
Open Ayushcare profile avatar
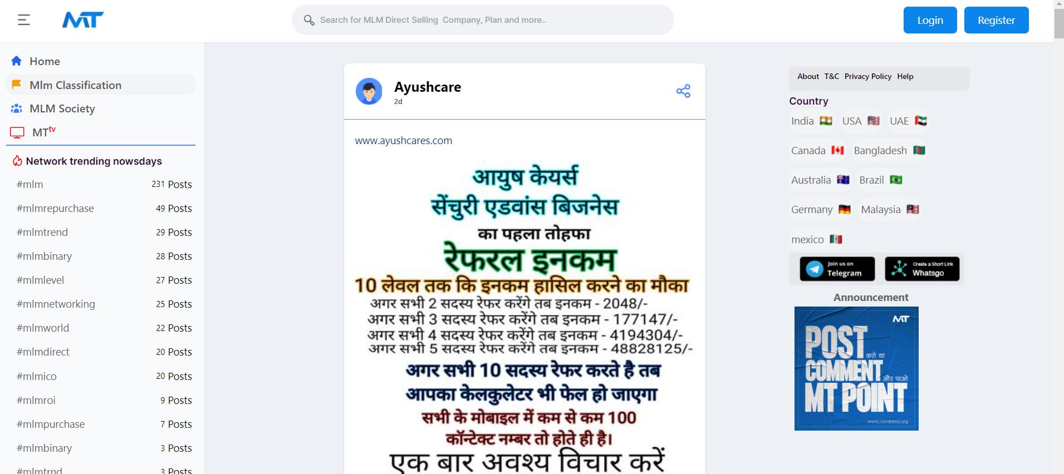click(369, 91)
